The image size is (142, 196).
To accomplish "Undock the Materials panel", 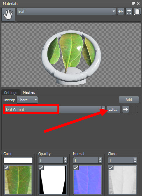I will coord(133,3).
